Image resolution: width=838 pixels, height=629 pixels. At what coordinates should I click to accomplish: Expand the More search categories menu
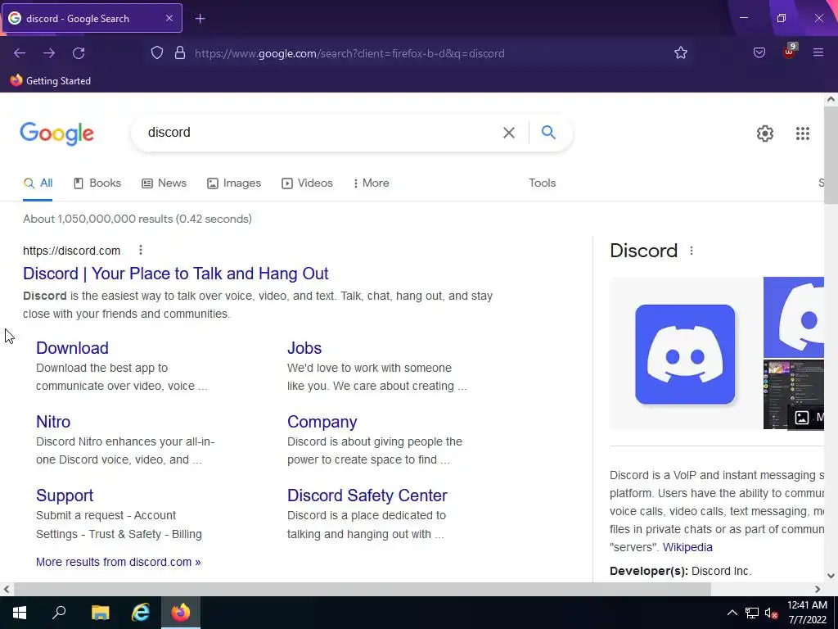tap(371, 183)
